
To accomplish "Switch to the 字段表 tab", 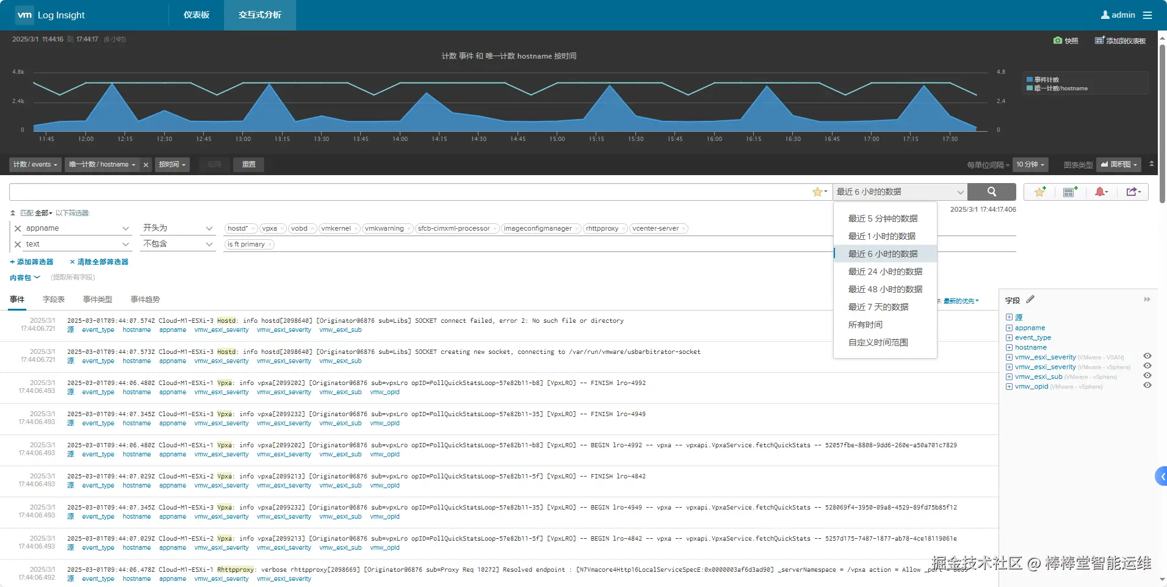I will pyautogui.click(x=54, y=300).
